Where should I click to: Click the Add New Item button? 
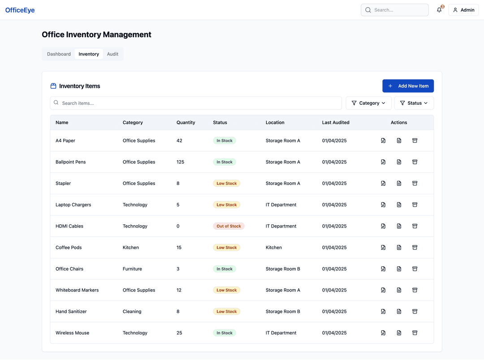[x=408, y=86]
